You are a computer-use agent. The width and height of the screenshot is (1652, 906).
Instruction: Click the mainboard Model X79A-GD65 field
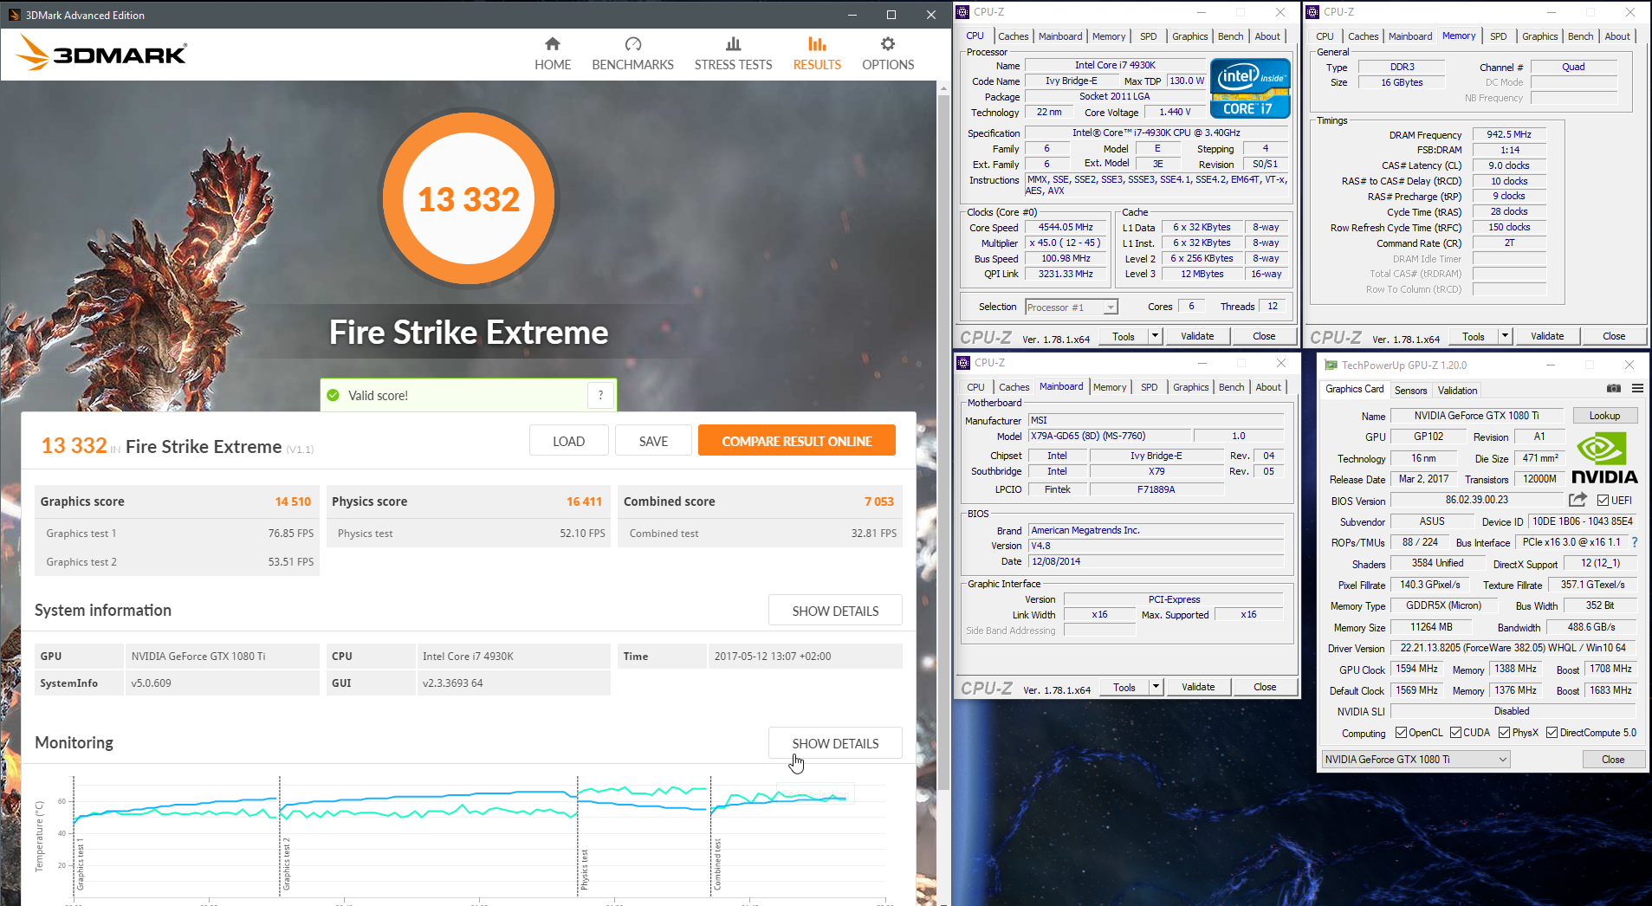1108,437
